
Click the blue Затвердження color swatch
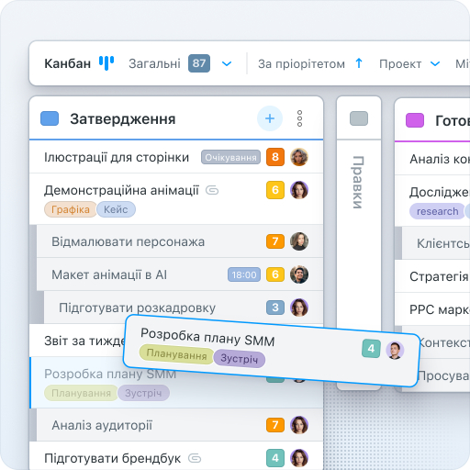(x=50, y=118)
